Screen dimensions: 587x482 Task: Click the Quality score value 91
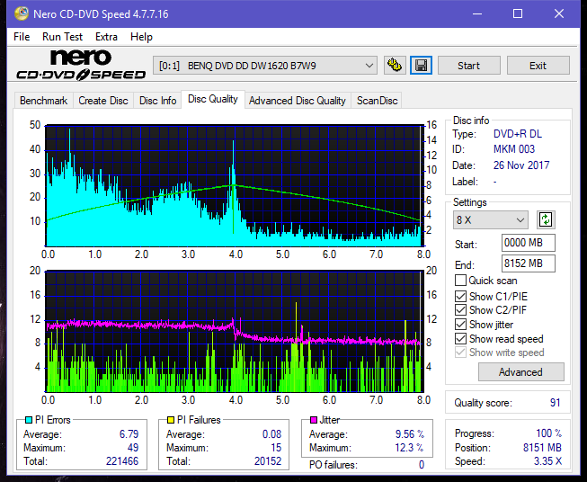(x=556, y=403)
